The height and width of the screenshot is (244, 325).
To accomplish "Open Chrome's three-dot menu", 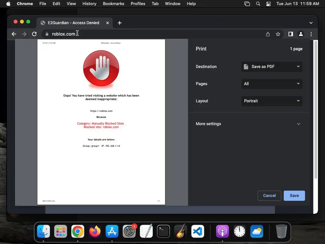I will click(x=311, y=34).
